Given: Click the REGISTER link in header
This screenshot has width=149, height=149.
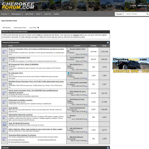Looking at the screenshot, I should pyautogui.click(x=142, y=6).
